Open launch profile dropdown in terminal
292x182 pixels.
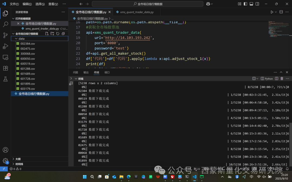[x=257, y=78]
